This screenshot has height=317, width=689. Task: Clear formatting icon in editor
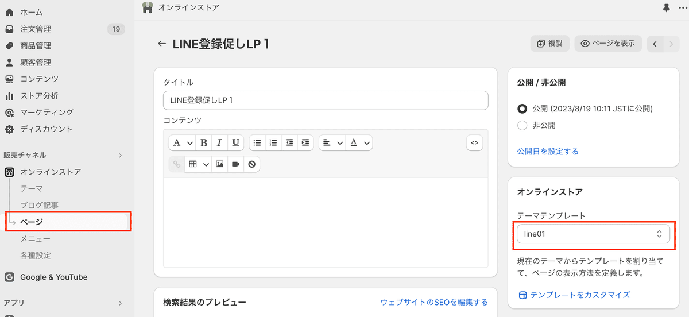251,164
